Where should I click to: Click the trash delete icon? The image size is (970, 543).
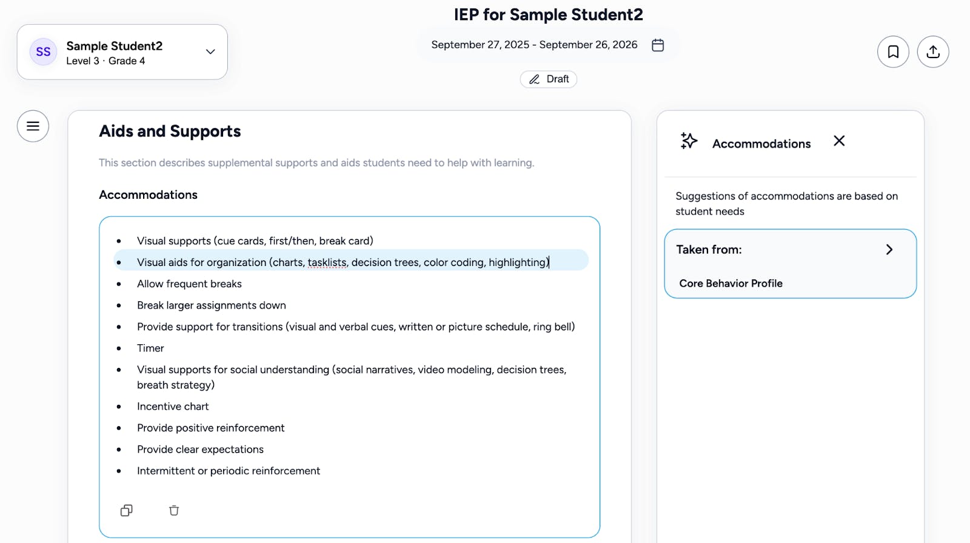pyautogui.click(x=174, y=510)
